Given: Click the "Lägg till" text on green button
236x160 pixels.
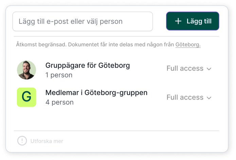Looking at the screenshot, I should [199, 21].
